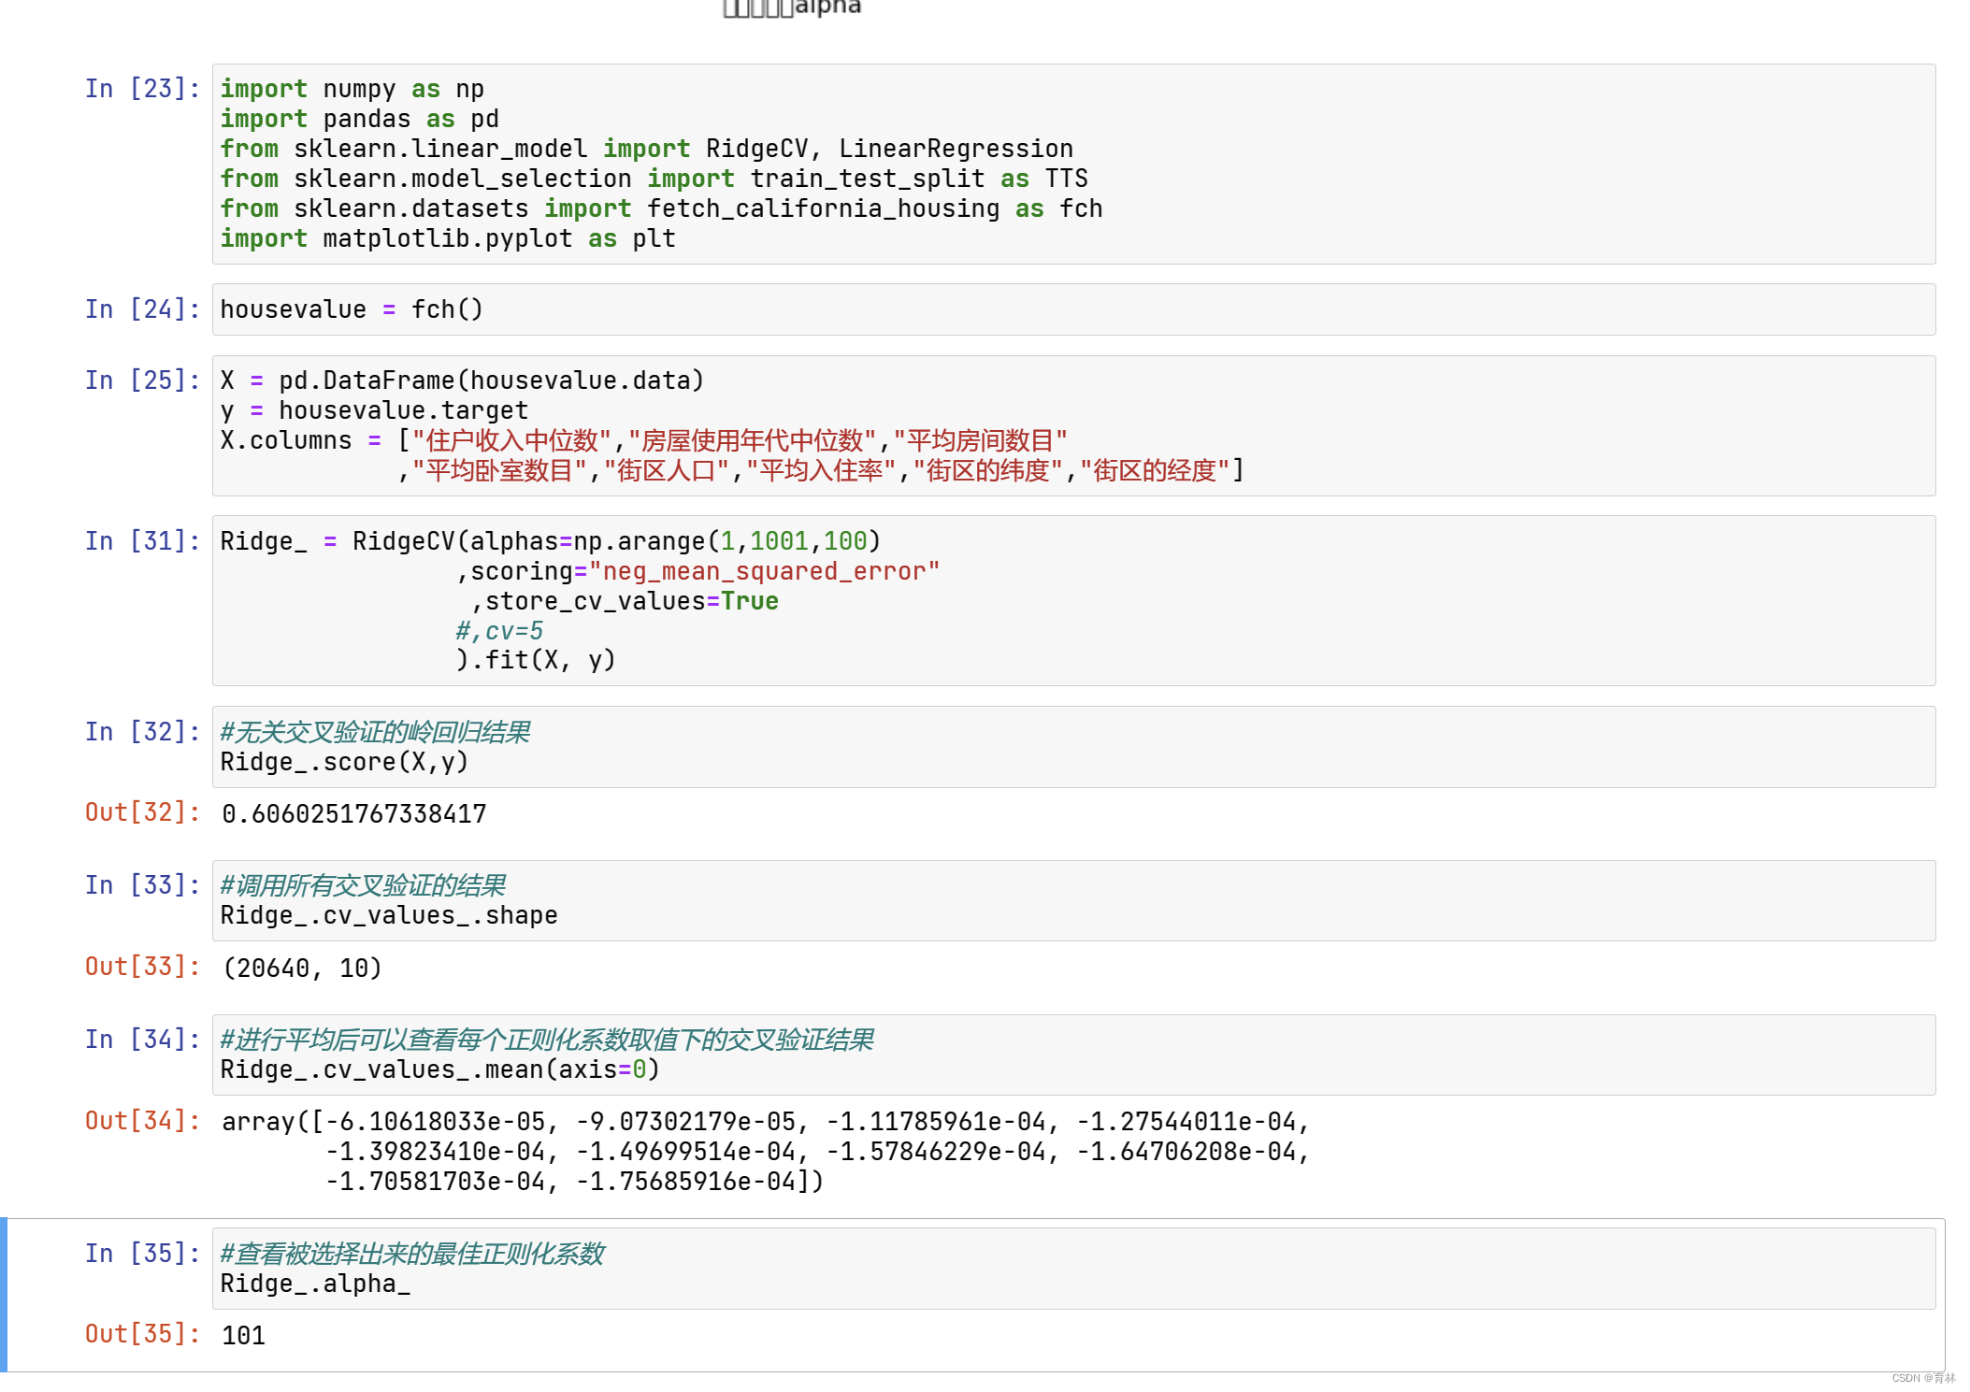Click the y = housevalue.target line
Image resolution: width=1970 pixels, height=1392 pixels.
tap(374, 410)
